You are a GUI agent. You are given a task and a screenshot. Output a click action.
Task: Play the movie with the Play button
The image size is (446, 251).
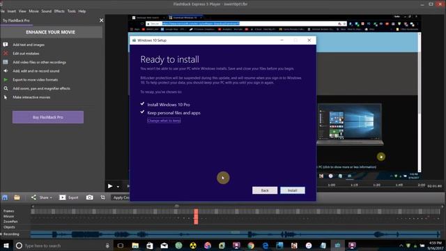click(110, 186)
